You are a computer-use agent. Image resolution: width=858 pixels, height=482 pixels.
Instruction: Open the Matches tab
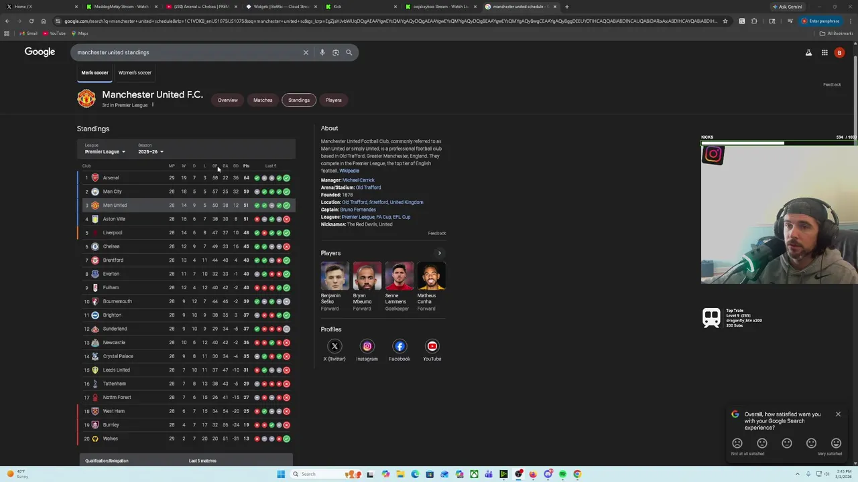point(263,100)
